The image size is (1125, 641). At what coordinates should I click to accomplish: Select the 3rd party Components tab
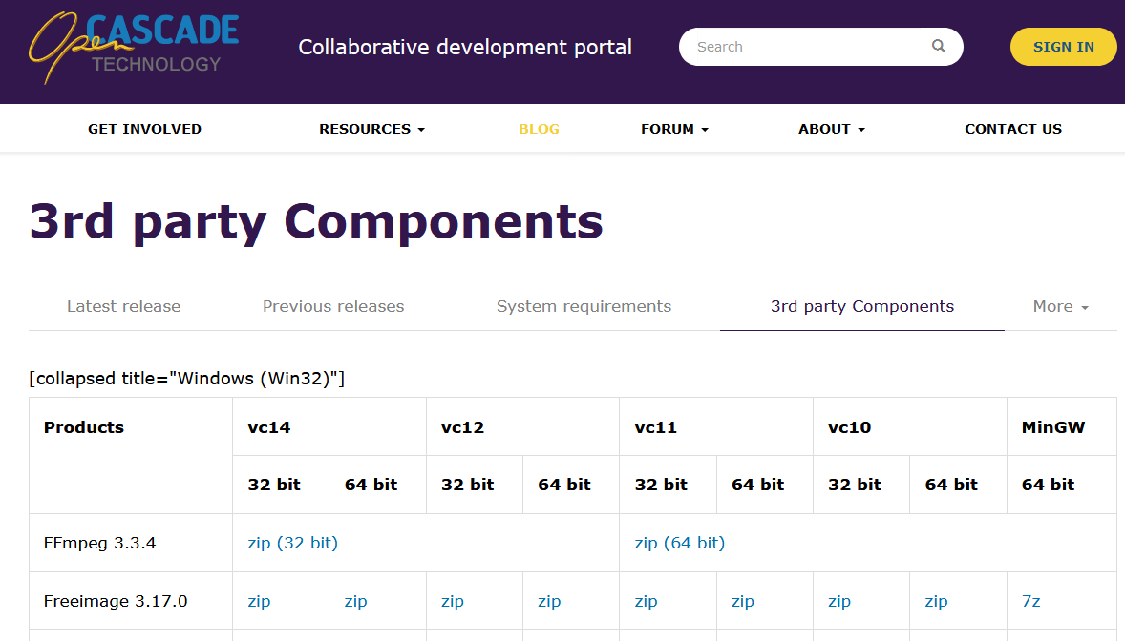pyautogui.click(x=861, y=306)
